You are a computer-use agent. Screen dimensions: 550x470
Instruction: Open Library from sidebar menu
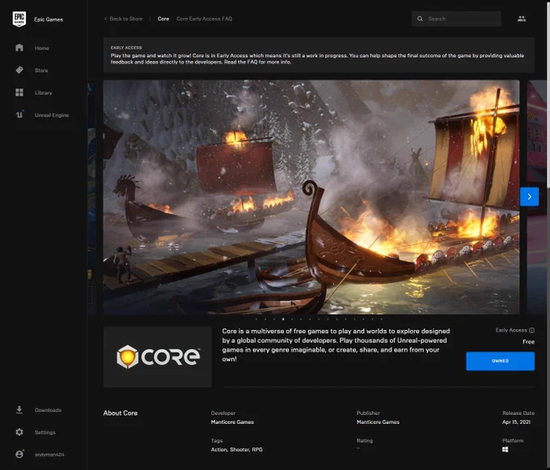(43, 93)
